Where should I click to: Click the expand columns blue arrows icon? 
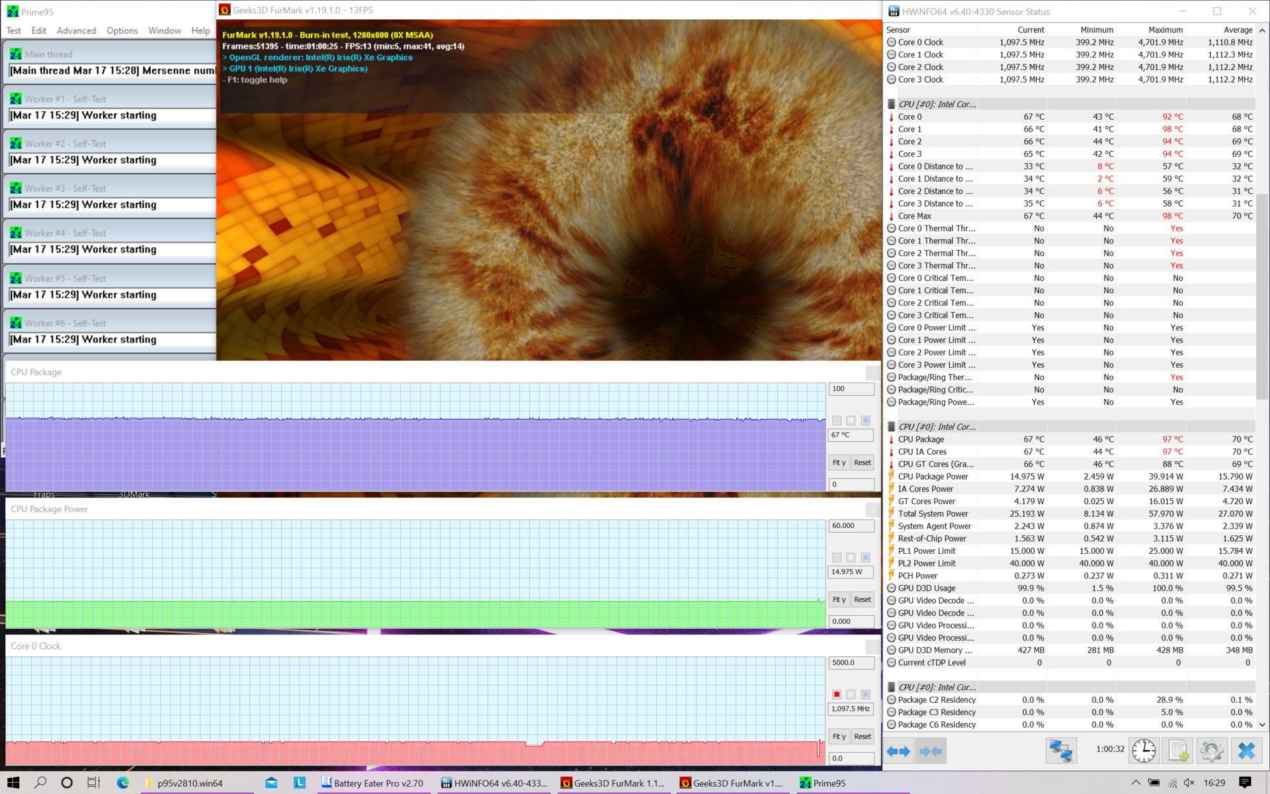(x=898, y=751)
